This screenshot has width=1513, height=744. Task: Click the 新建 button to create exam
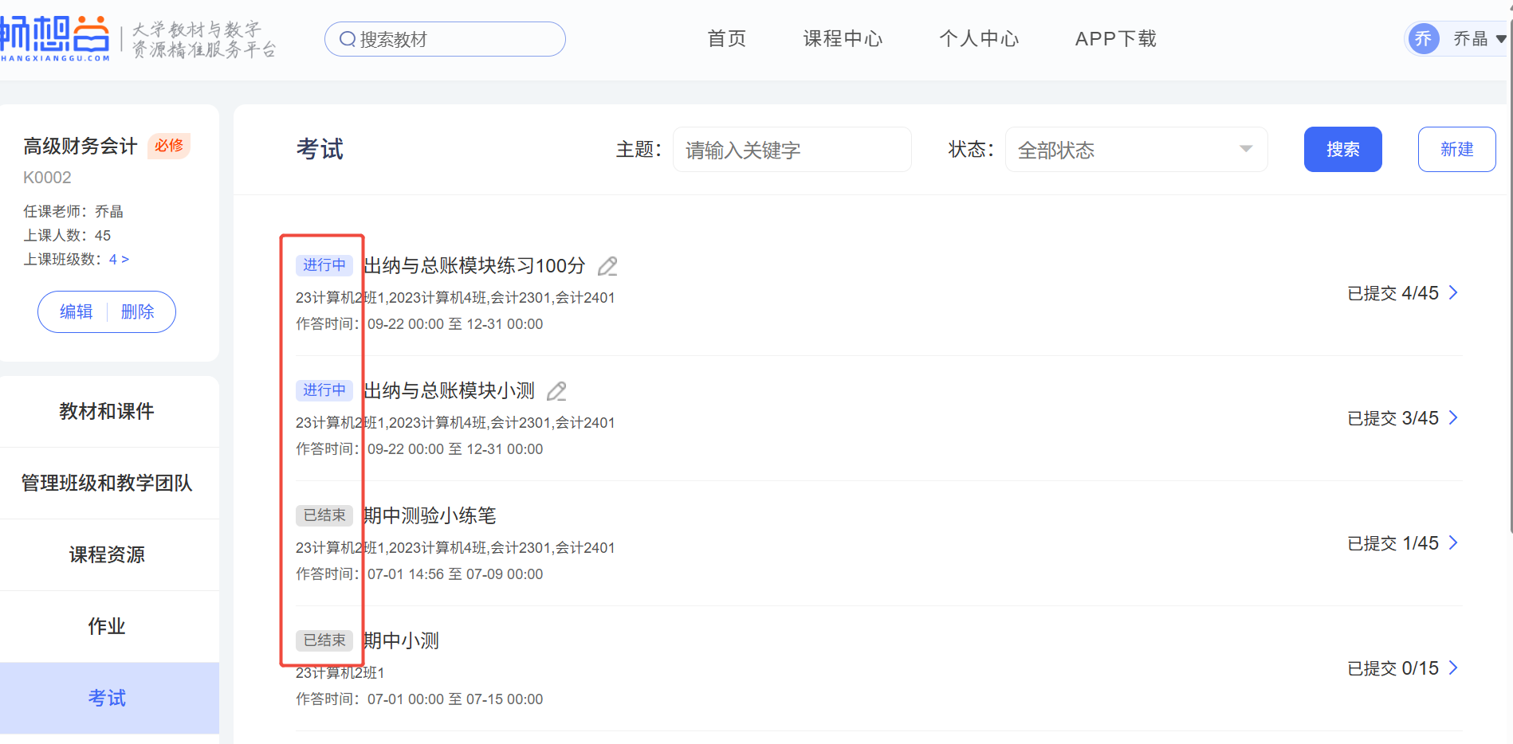coord(1456,150)
